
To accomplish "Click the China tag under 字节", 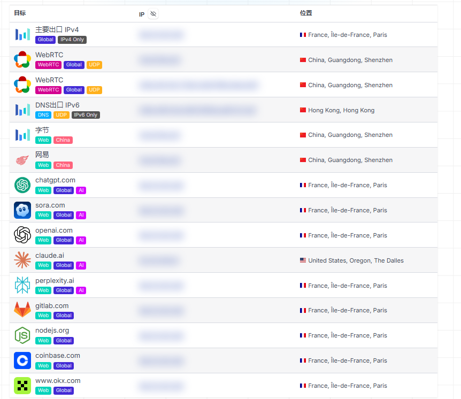I will coord(63,140).
